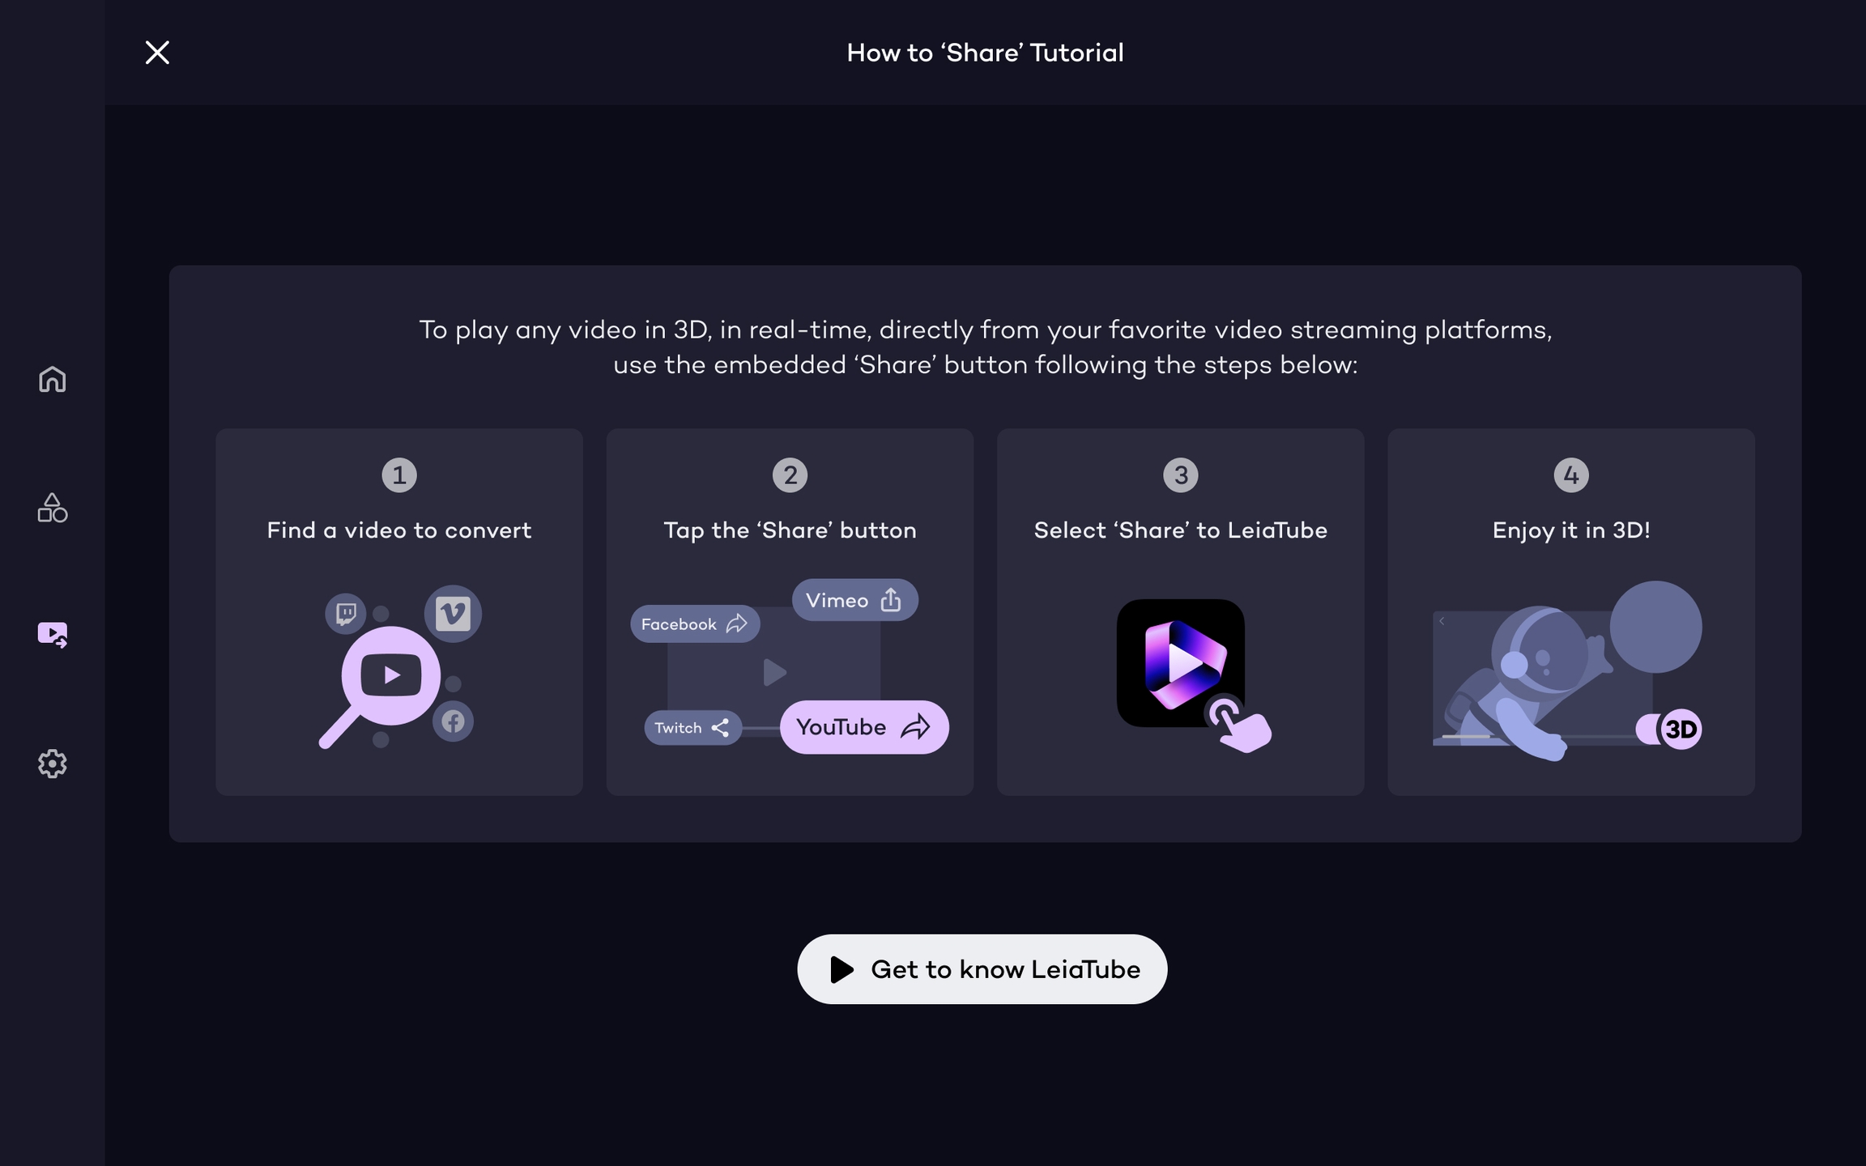1866x1166 pixels.
Task: Click the LeiaTube app icon in step 3
Action: (x=1180, y=662)
